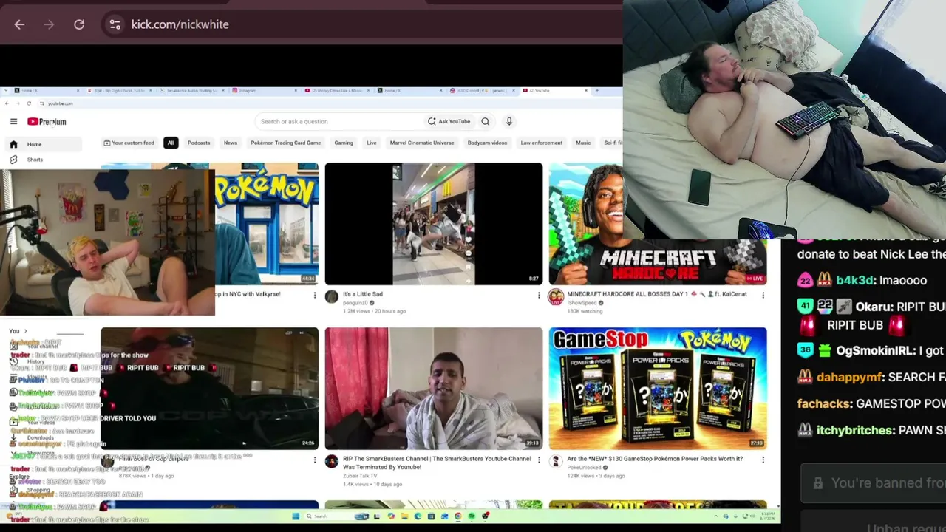Click the Ask YouTube button
The width and height of the screenshot is (946, 532).
[x=449, y=121]
